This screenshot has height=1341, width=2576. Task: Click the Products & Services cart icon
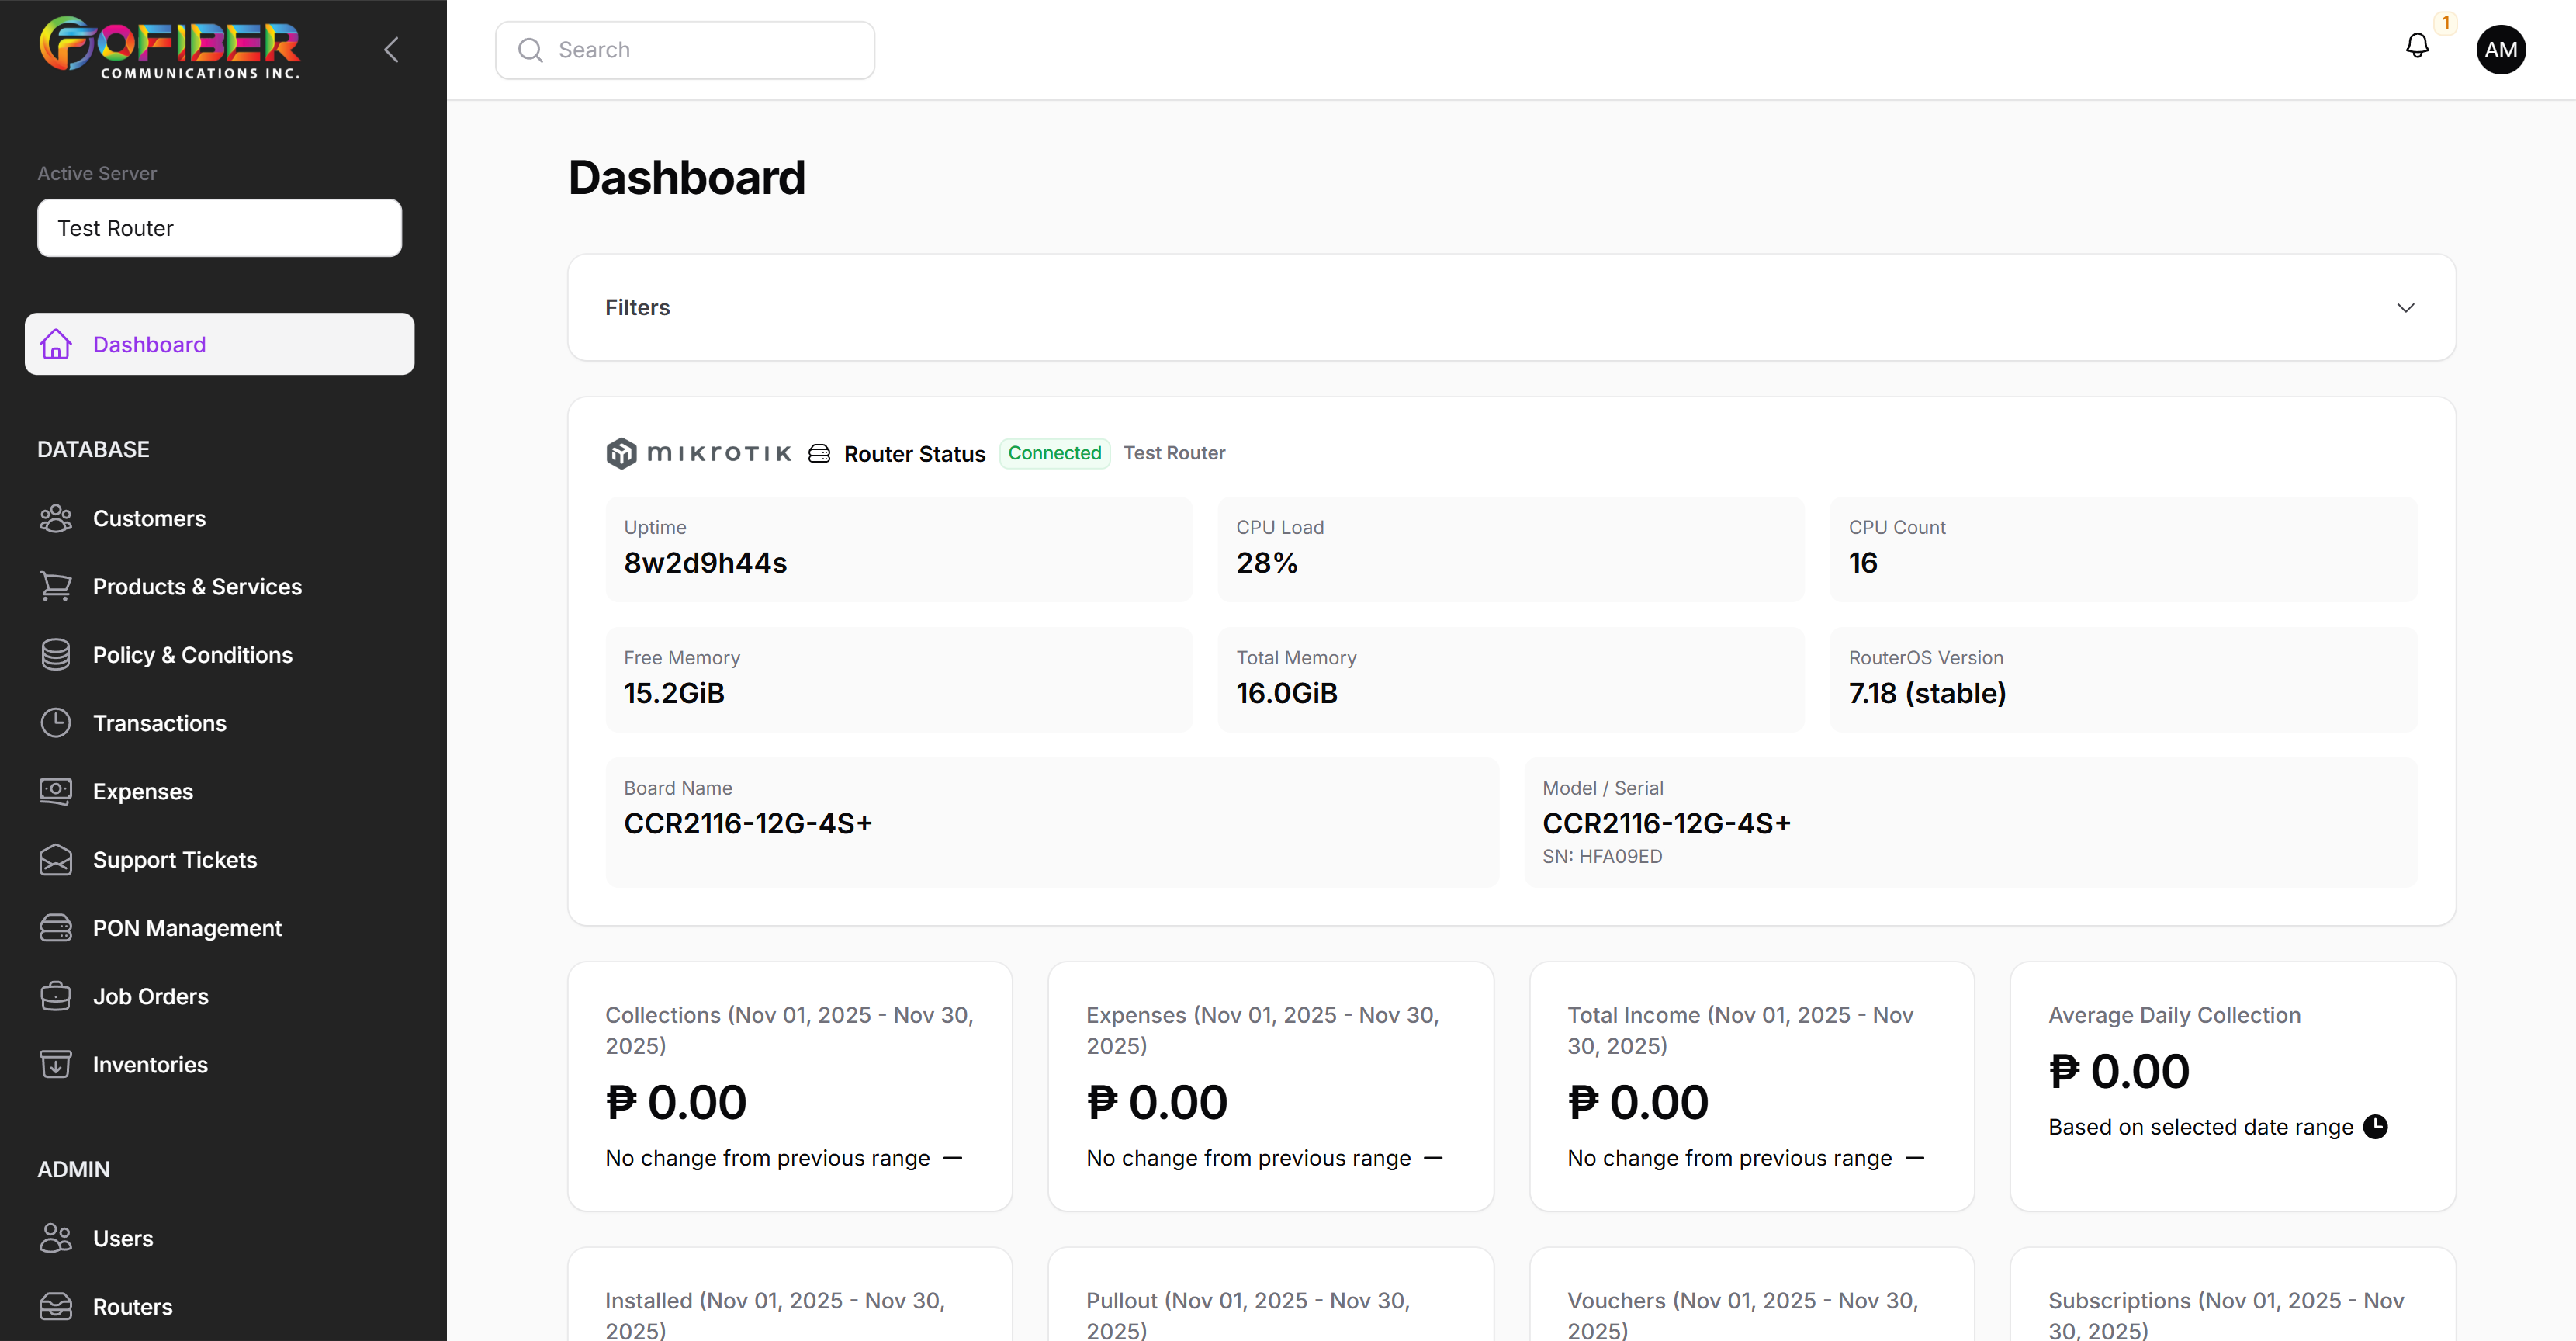point(56,586)
